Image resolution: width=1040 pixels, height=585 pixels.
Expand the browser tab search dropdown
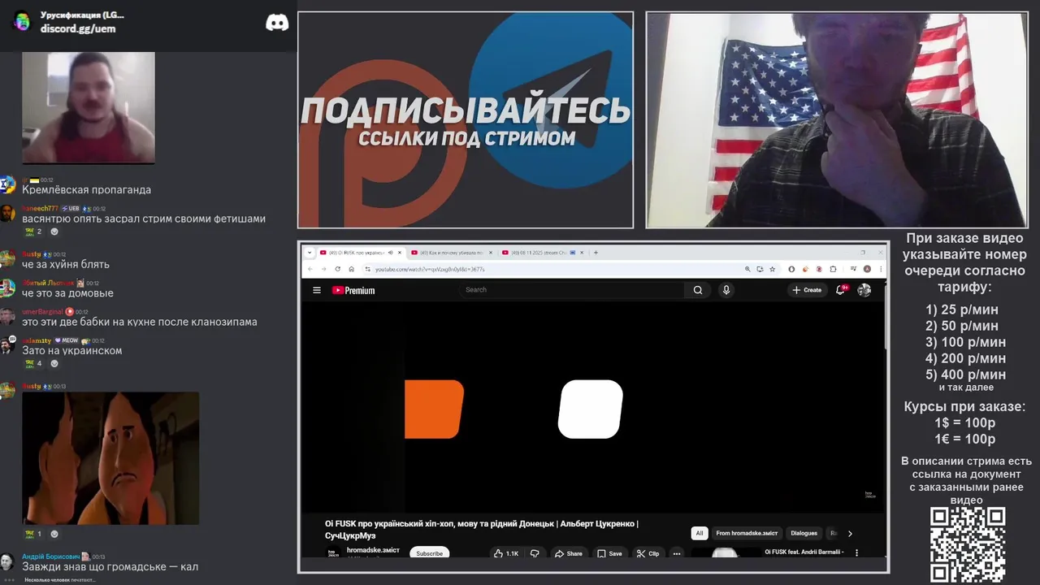[x=310, y=253]
